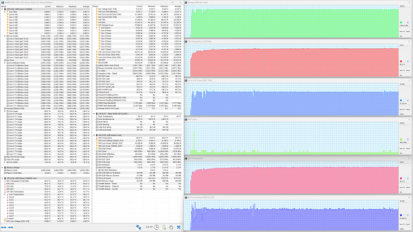Click Auto Fit on CPU Temperature graph
413x232 pixels.
pyautogui.click(x=402, y=70)
